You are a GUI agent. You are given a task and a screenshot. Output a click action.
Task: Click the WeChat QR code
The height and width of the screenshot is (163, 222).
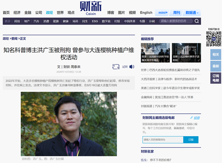point(214,39)
